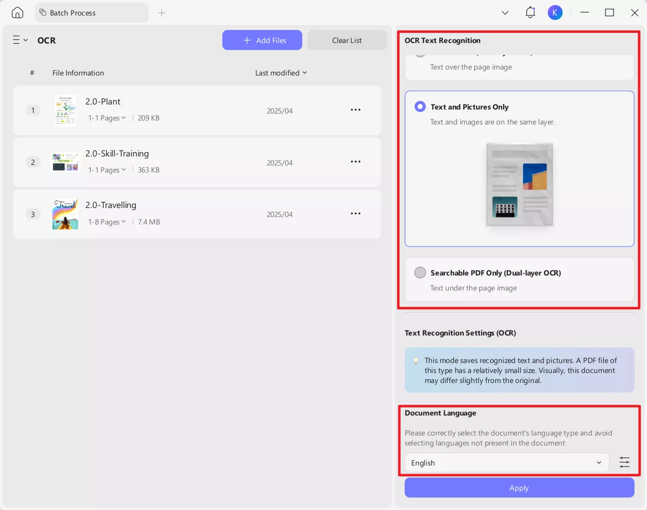The width and height of the screenshot is (647, 510).
Task: Select Text and Pictures Only radio option
Action: pos(420,106)
